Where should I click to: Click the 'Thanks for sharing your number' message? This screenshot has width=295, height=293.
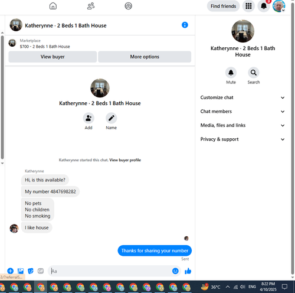point(155,250)
